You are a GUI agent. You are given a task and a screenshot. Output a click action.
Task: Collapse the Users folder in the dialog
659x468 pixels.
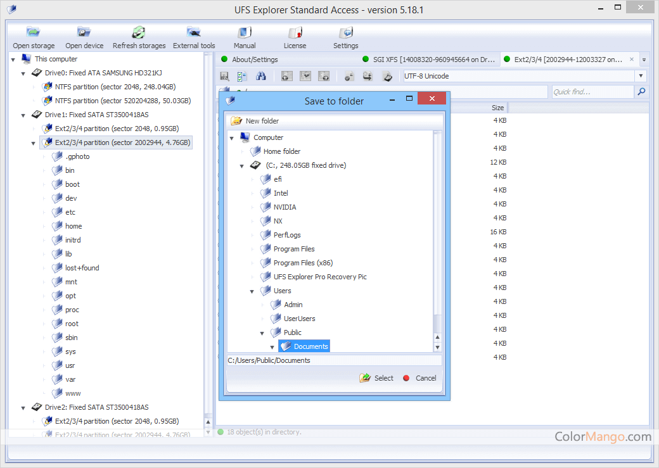pyautogui.click(x=252, y=291)
